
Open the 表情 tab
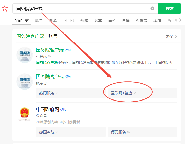pyautogui.click(x=157, y=20)
